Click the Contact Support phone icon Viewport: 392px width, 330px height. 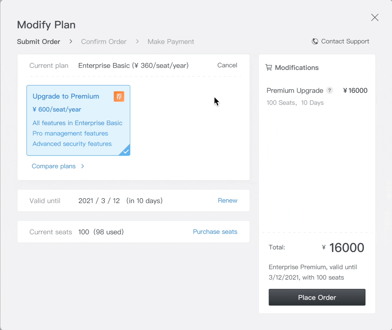pos(315,41)
